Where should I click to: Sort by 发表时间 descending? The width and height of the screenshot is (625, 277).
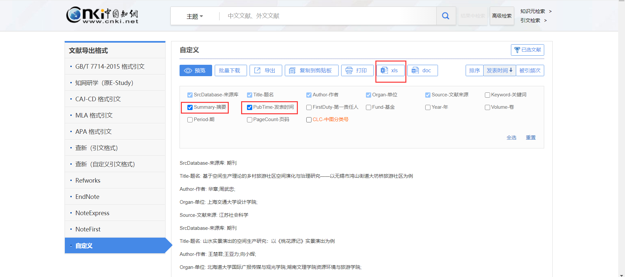(500, 70)
